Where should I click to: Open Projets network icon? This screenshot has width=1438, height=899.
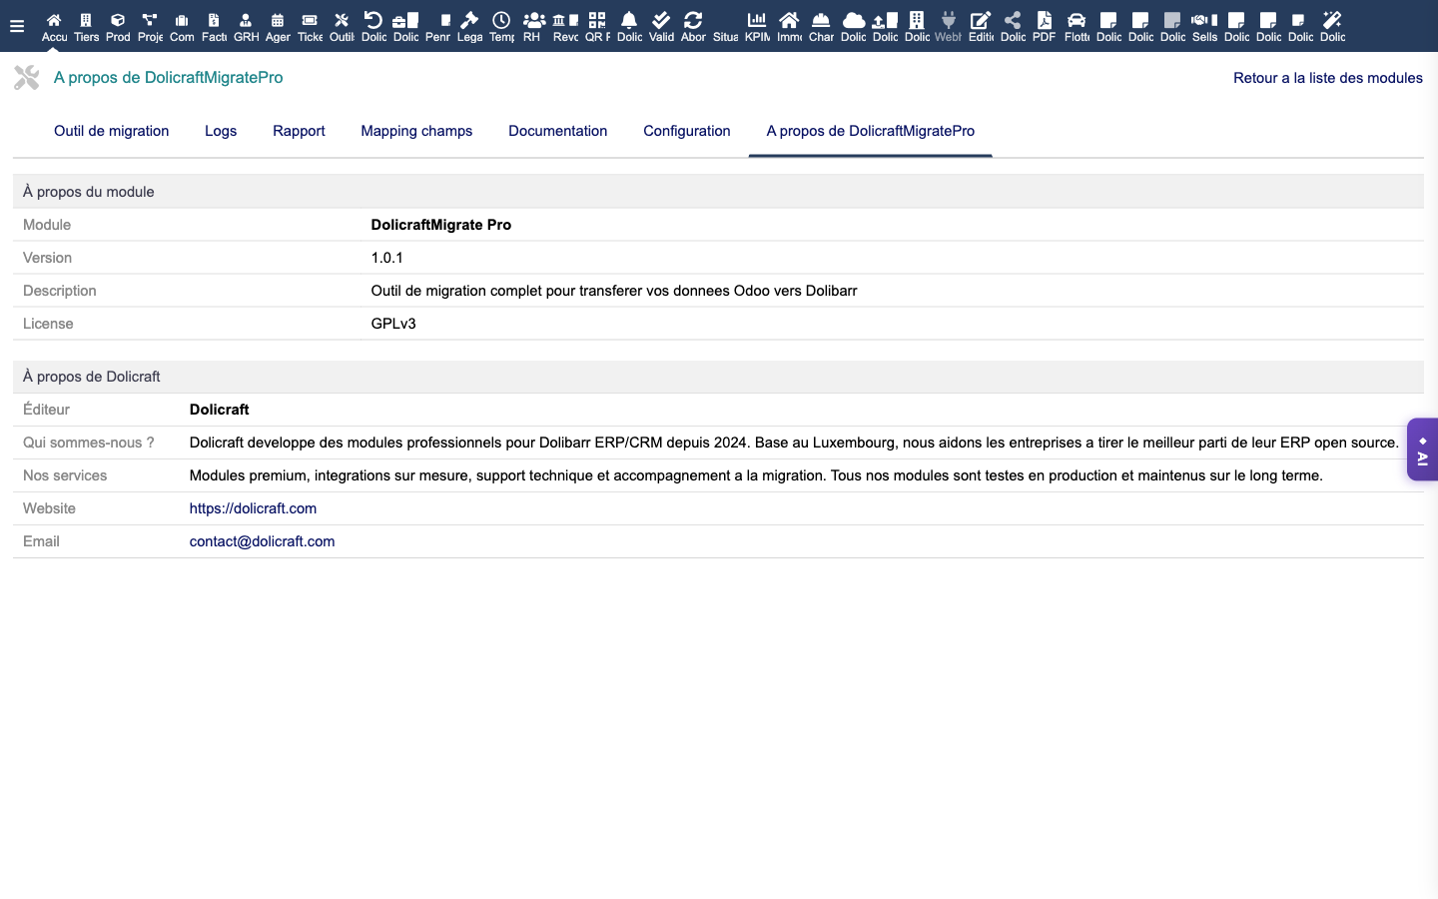[x=150, y=20]
